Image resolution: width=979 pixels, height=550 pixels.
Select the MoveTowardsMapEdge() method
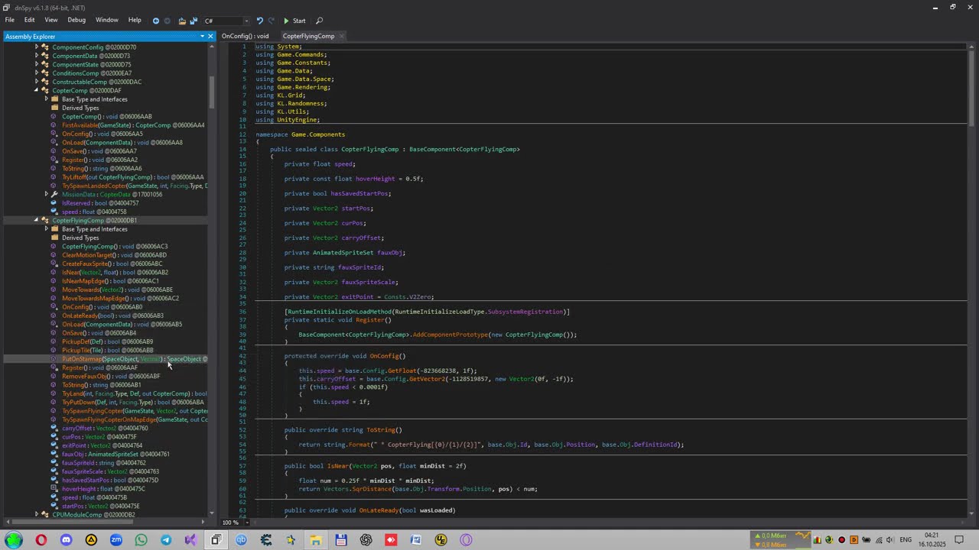pyautogui.click(x=121, y=298)
